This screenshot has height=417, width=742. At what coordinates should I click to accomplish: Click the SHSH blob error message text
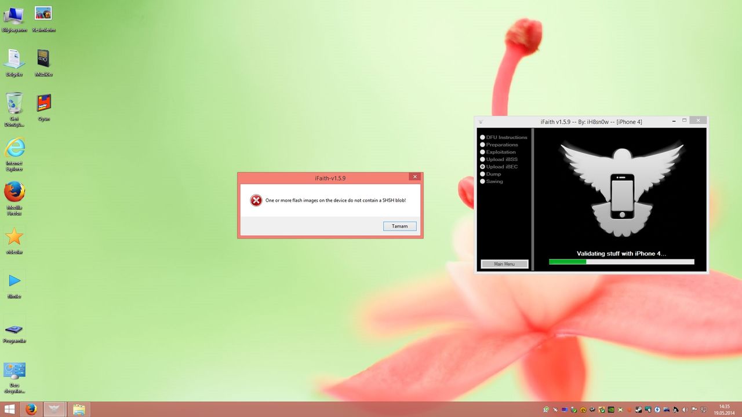336,200
